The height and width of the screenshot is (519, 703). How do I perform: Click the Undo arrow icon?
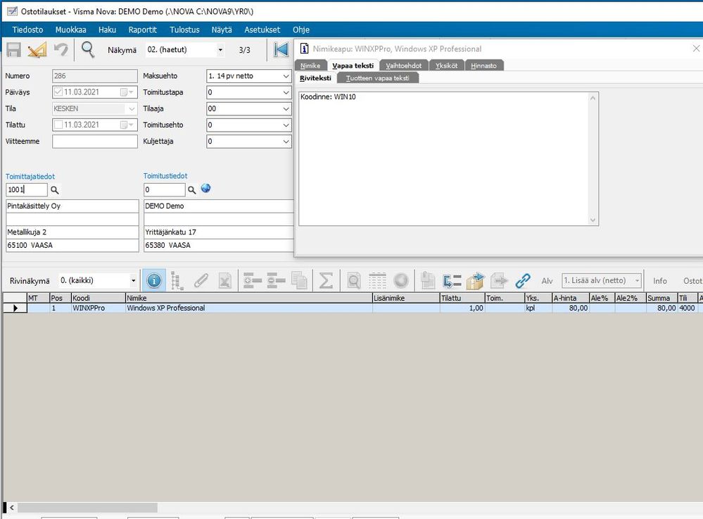(x=61, y=49)
